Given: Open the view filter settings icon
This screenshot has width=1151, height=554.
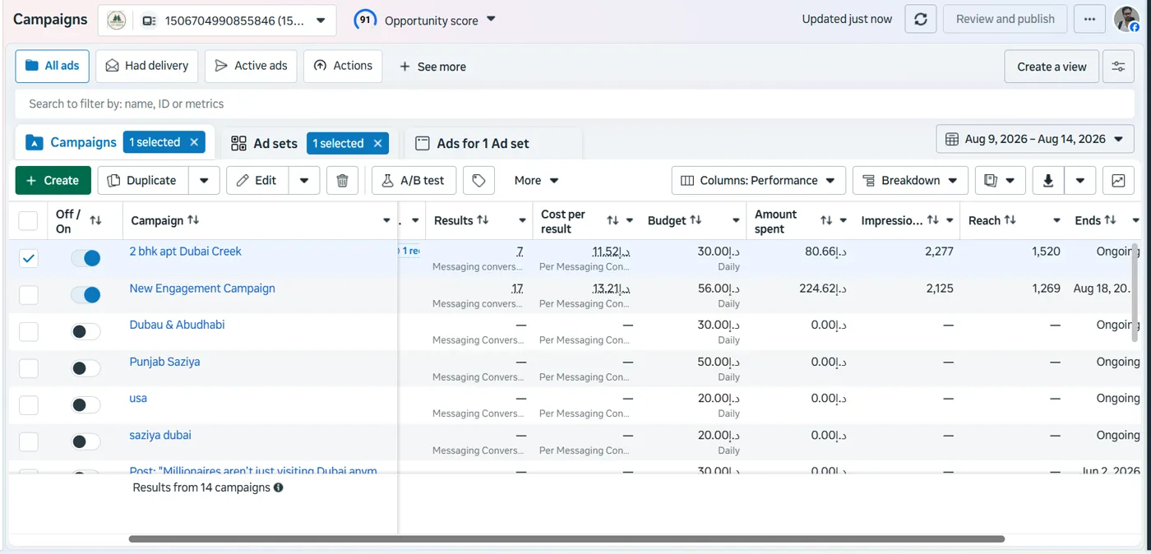Looking at the screenshot, I should [1118, 67].
